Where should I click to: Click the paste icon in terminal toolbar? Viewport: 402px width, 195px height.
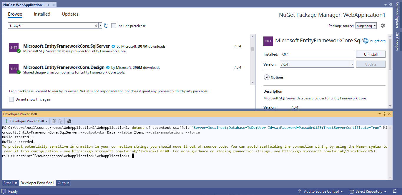click(x=60, y=121)
